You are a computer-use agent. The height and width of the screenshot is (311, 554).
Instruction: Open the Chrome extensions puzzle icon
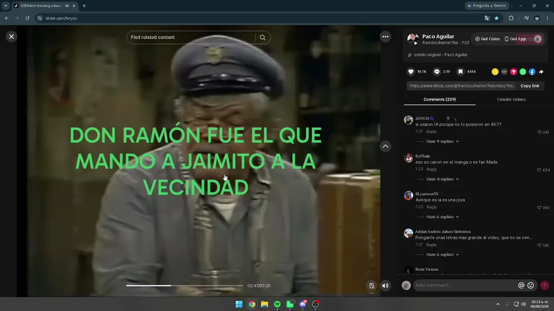pyautogui.click(x=511, y=18)
